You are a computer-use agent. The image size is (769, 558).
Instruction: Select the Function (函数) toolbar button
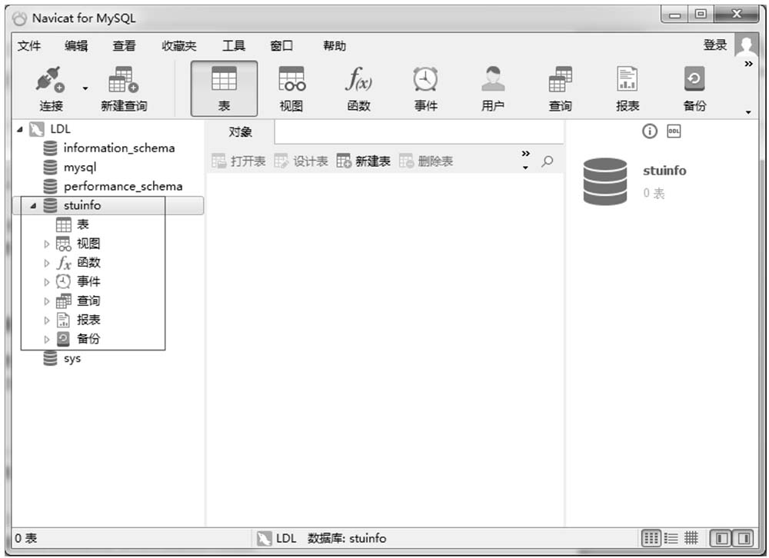pos(358,88)
